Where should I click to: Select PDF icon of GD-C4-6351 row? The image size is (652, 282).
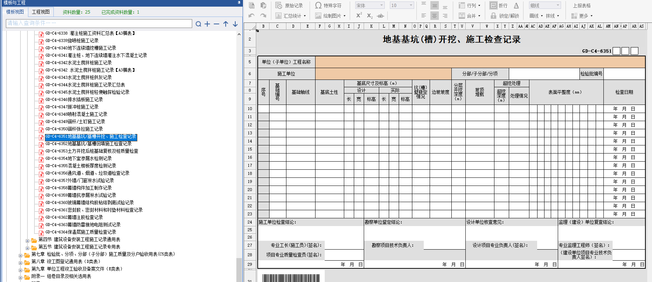tap(42, 137)
